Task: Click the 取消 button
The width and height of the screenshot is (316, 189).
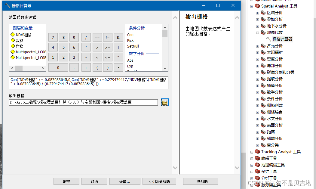Action: [94, 181]
